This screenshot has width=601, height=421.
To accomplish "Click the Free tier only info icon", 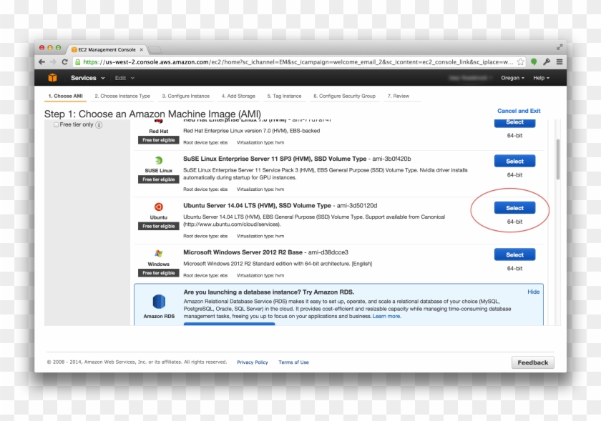I will 99,125.
